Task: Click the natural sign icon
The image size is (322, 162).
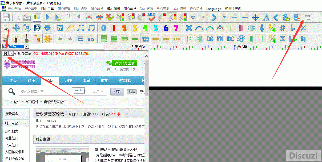Action: pyautogui.click(x=303, y=39)
